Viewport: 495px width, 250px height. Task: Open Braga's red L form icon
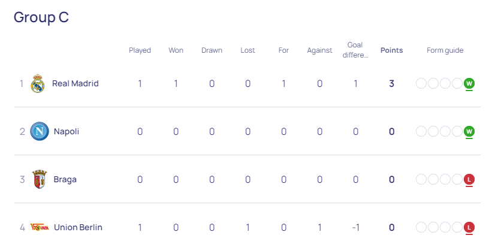click(x=469, y=180)
